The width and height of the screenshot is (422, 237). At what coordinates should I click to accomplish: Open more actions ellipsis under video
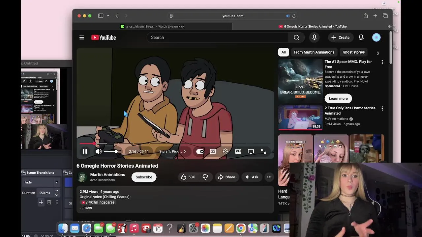pos(269,177)
